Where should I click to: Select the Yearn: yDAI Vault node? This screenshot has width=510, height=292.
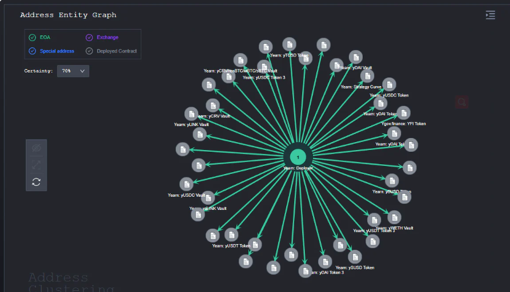click(356, 58)
